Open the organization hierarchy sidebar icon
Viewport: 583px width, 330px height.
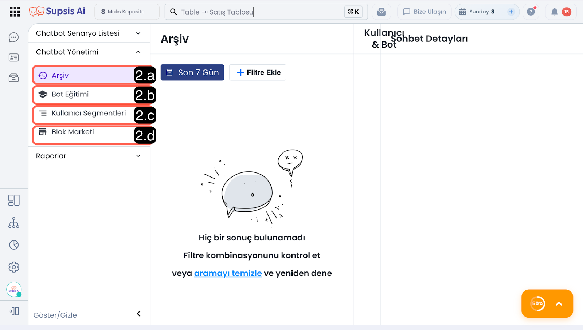point(14,223)
